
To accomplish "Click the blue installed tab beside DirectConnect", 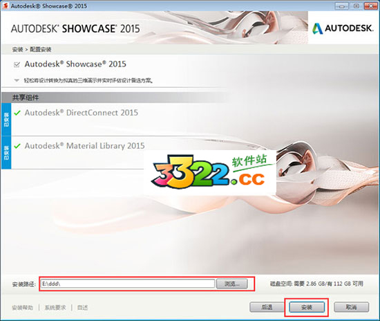I will [6, 120].
